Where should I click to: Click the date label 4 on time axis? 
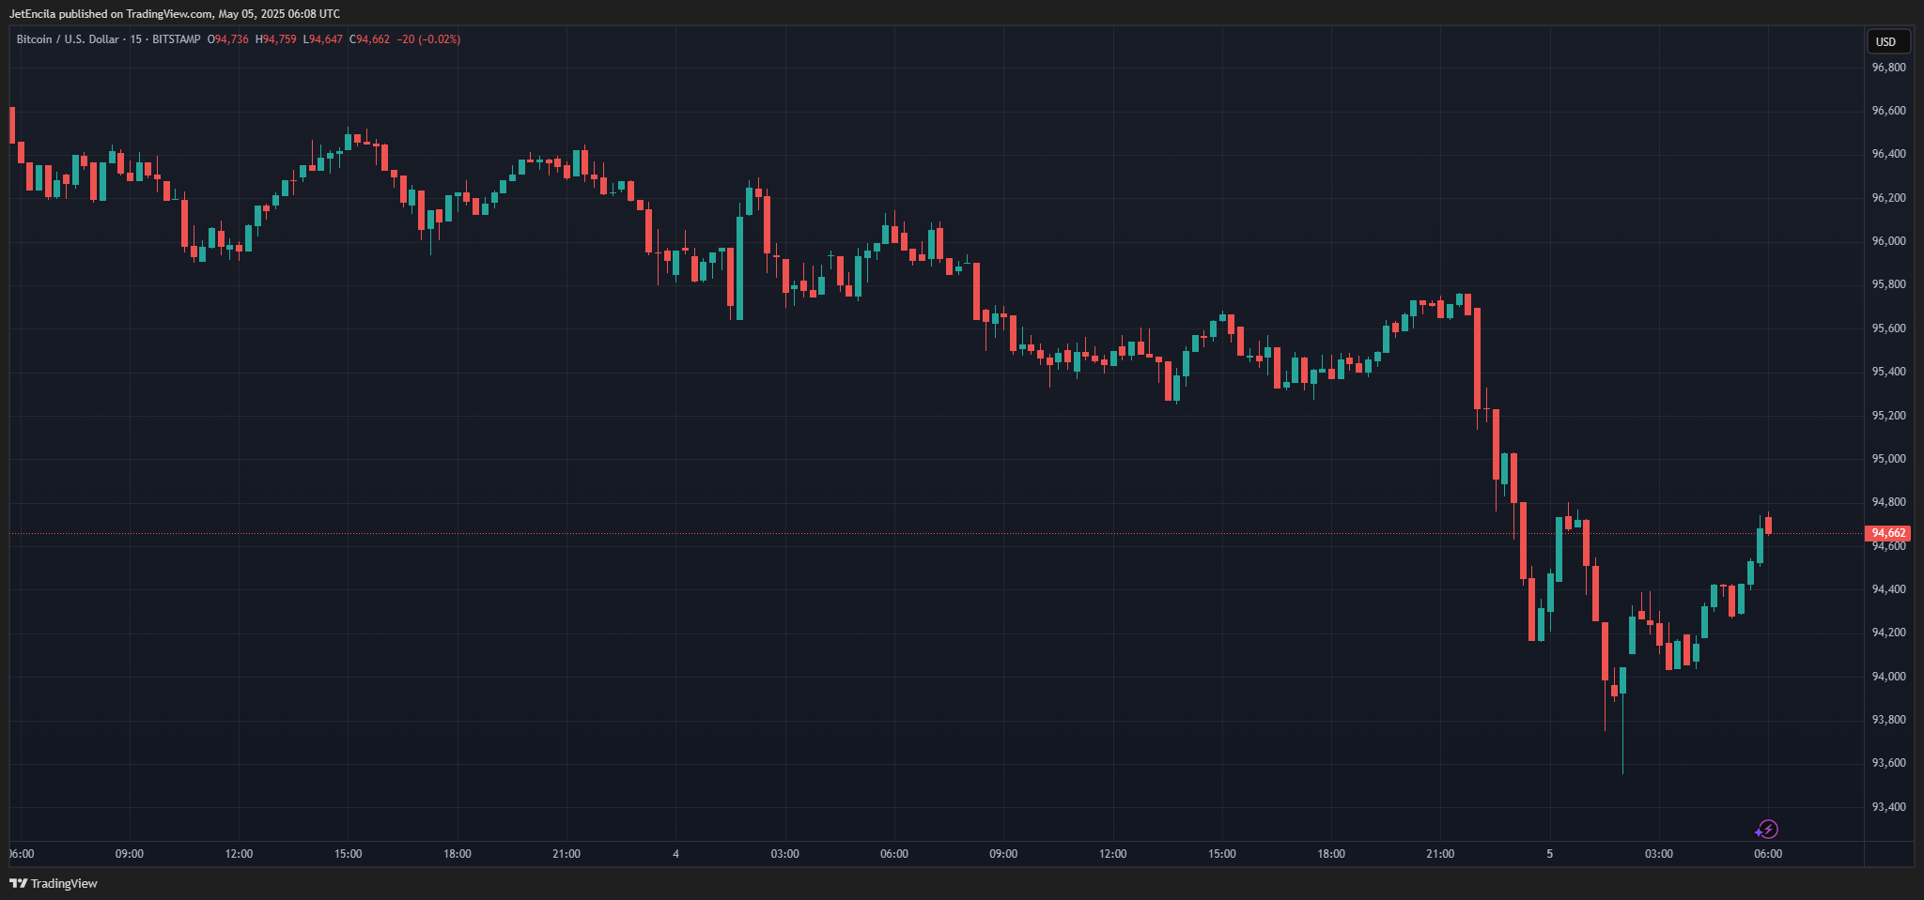[675, 854]
